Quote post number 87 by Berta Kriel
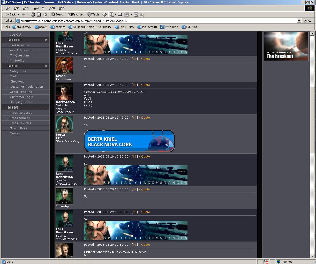The width and height of the screenshot is (316, 264). [145, 118]
